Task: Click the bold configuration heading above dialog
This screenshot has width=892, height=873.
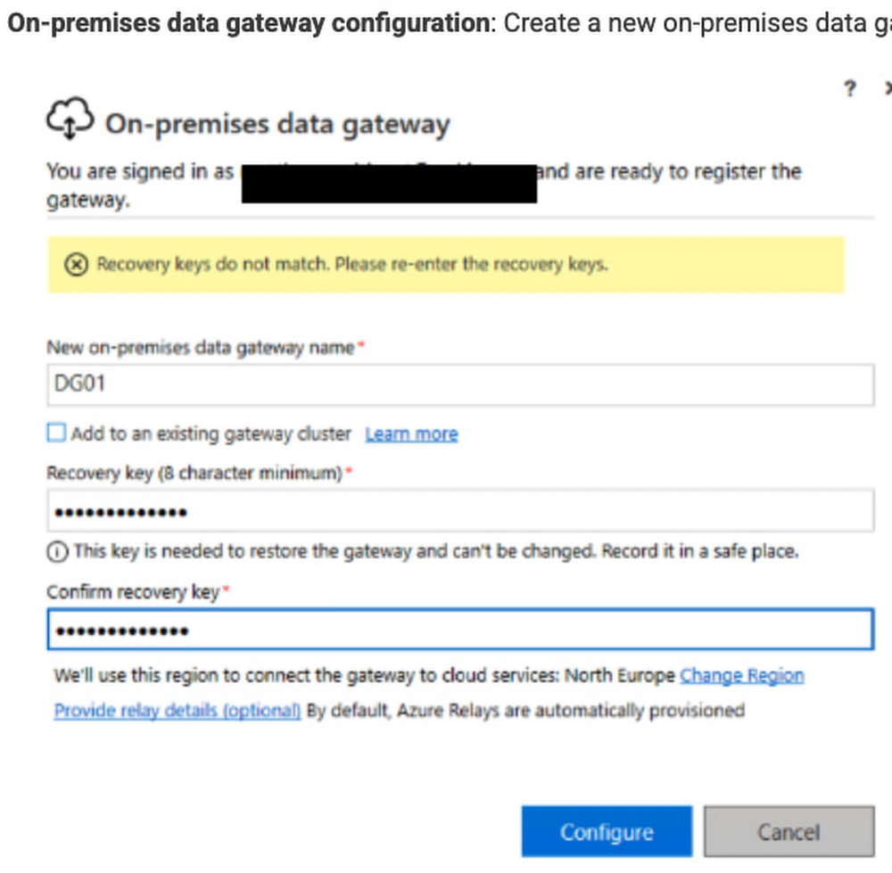Action: click(x=245, y=23)
